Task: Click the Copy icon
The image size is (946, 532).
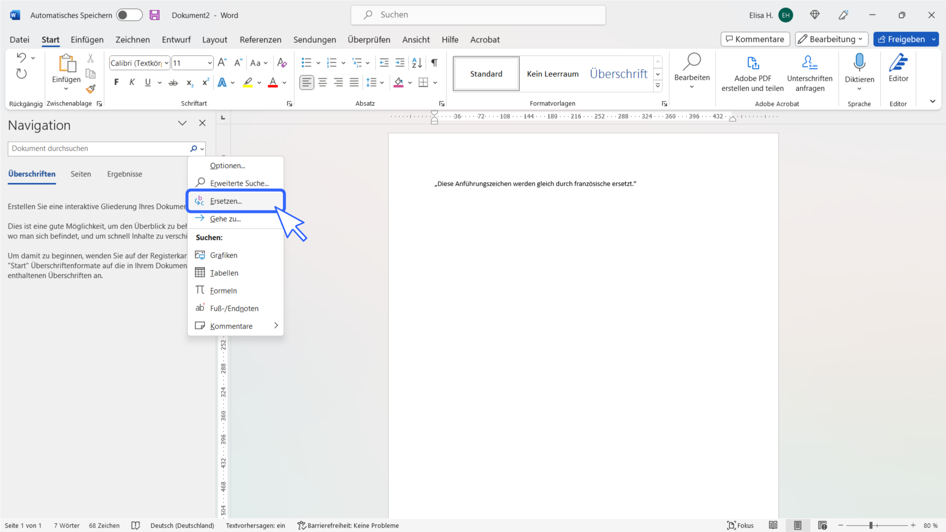Action: (x=91, y=74)
